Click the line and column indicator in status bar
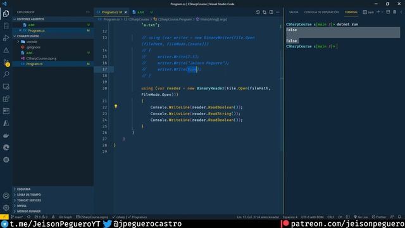The height and width of the screenshot is (228, 405). pos(258,217)
